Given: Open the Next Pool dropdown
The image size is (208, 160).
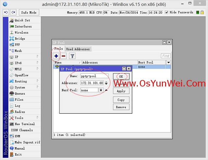Looking at the screenshot, I should (101, 90).
